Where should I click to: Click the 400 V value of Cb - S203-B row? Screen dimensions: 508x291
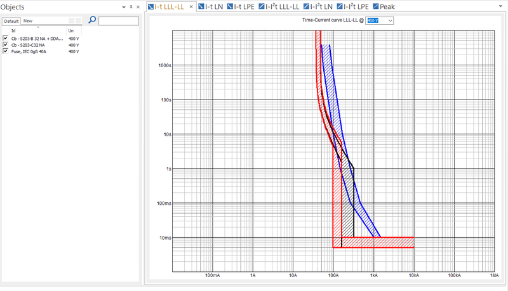(x=74, y=39)
